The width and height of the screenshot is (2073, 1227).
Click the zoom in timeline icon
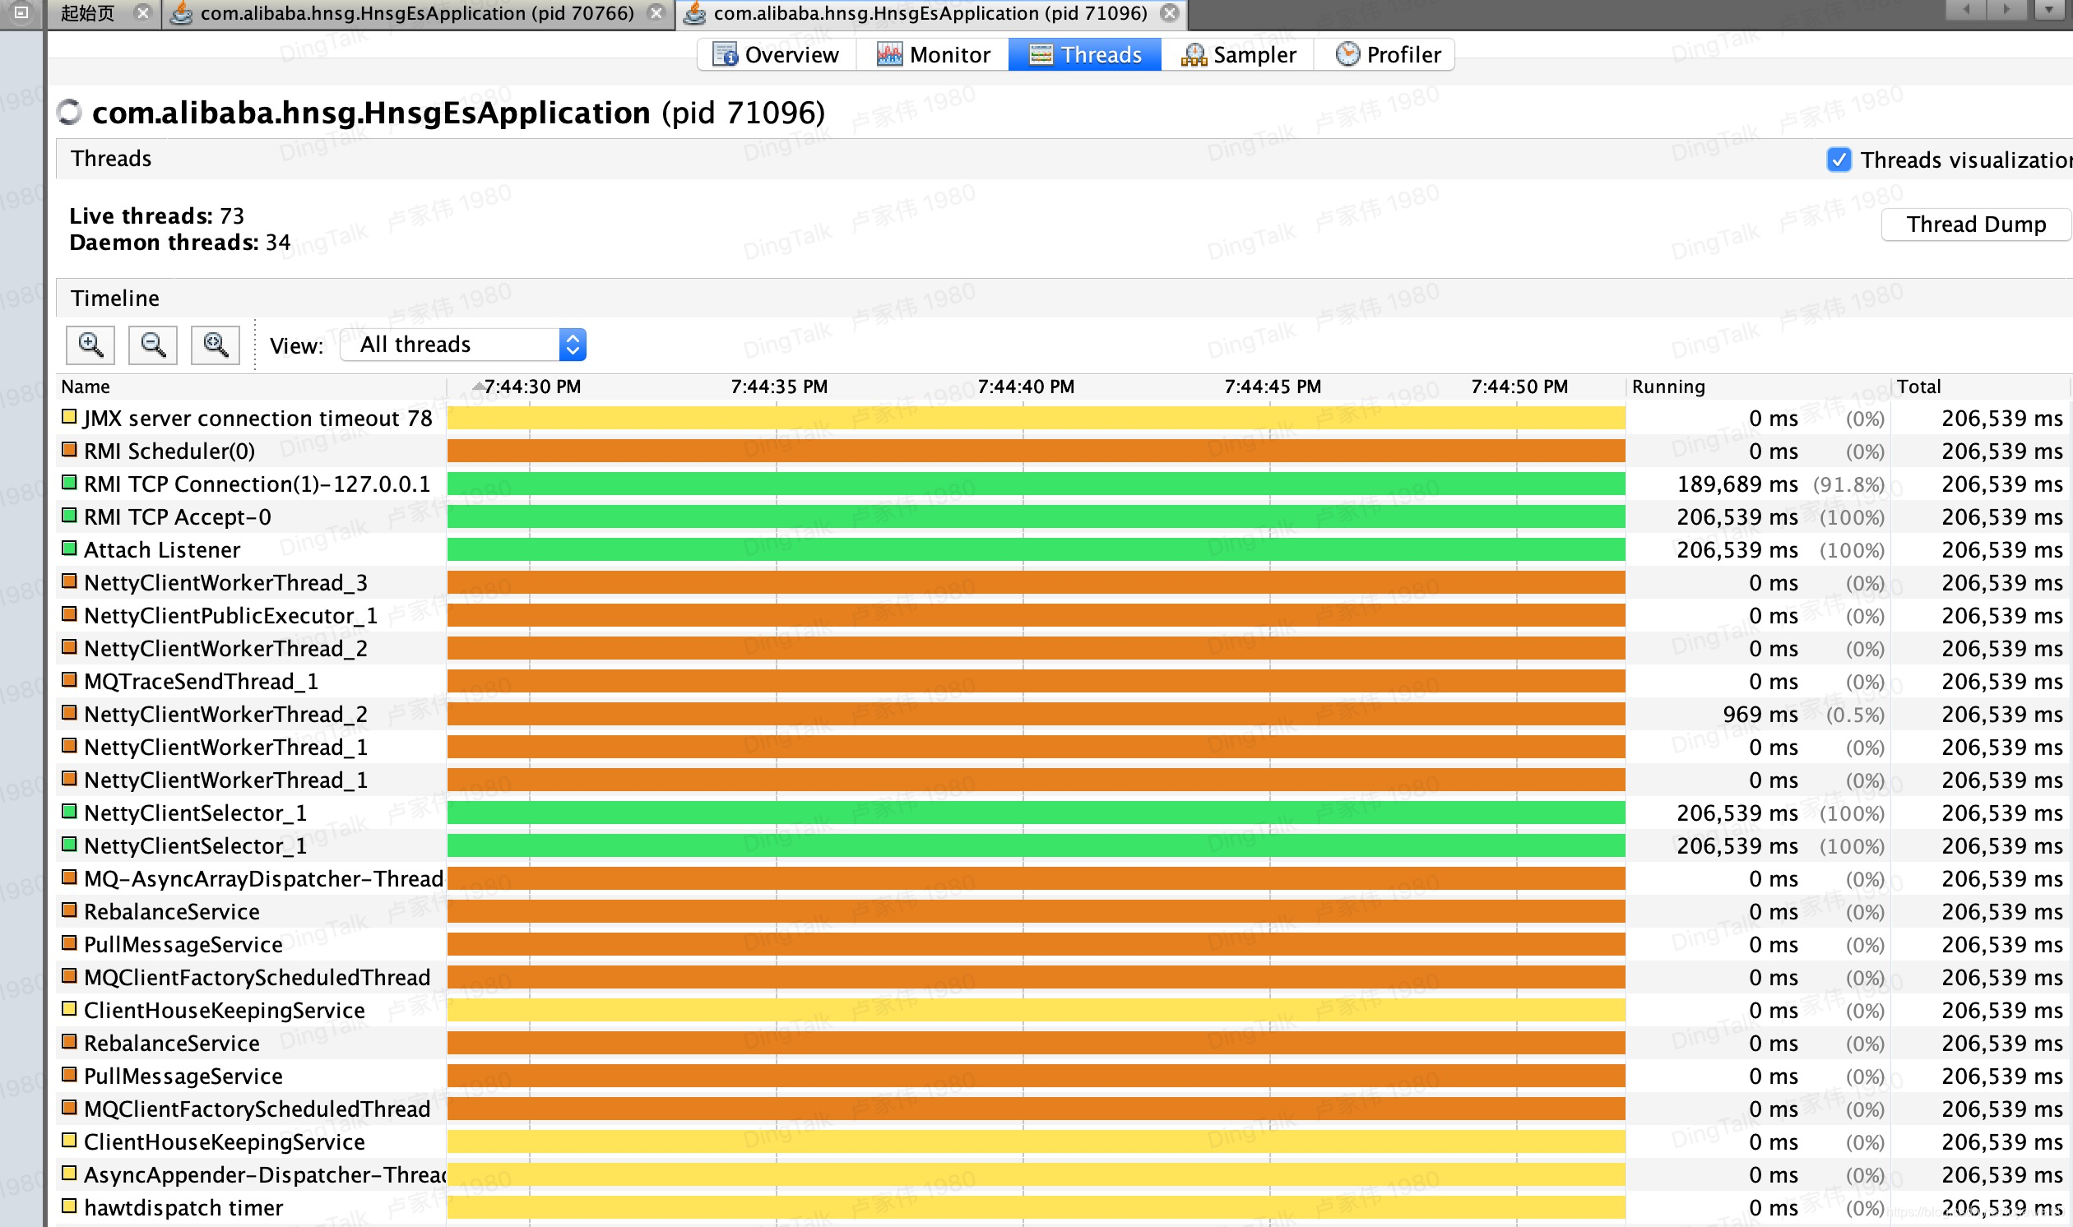[90, 344]
